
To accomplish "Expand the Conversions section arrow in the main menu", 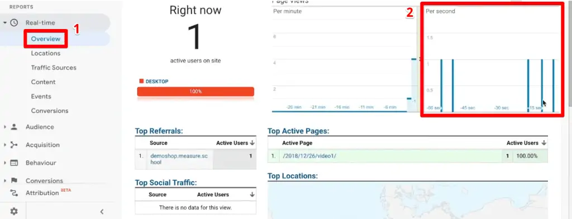I will [5, 180].
